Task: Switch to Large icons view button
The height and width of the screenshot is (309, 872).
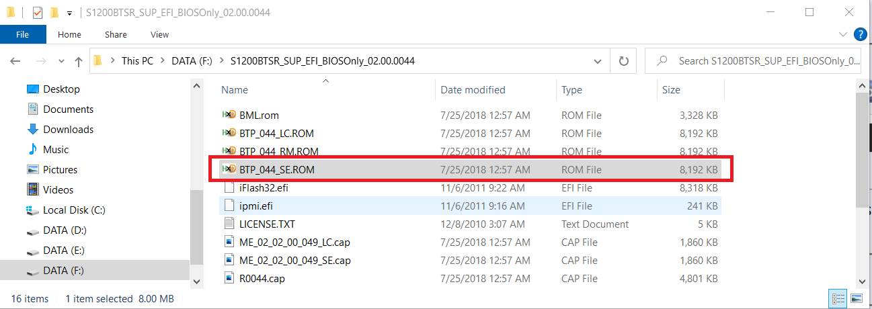Action: coord(857,298)
